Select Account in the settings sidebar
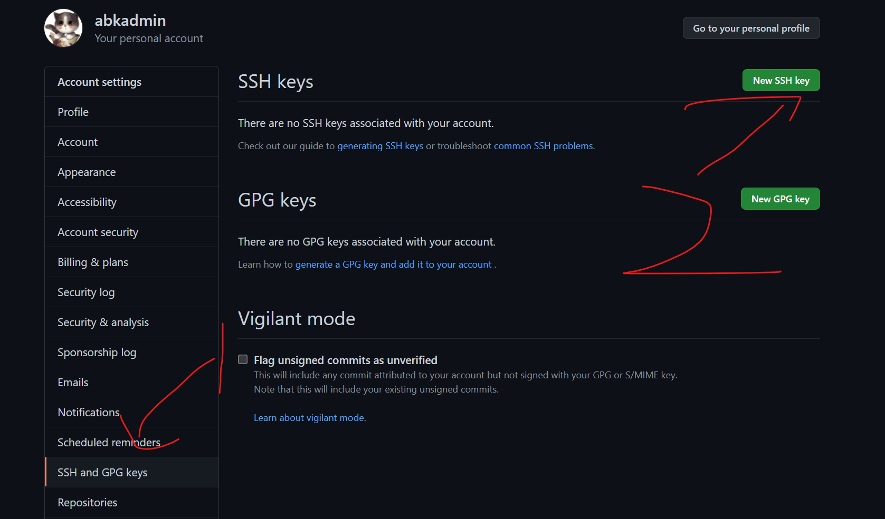The height and width of the screenshot is (519, 885). 132,142
